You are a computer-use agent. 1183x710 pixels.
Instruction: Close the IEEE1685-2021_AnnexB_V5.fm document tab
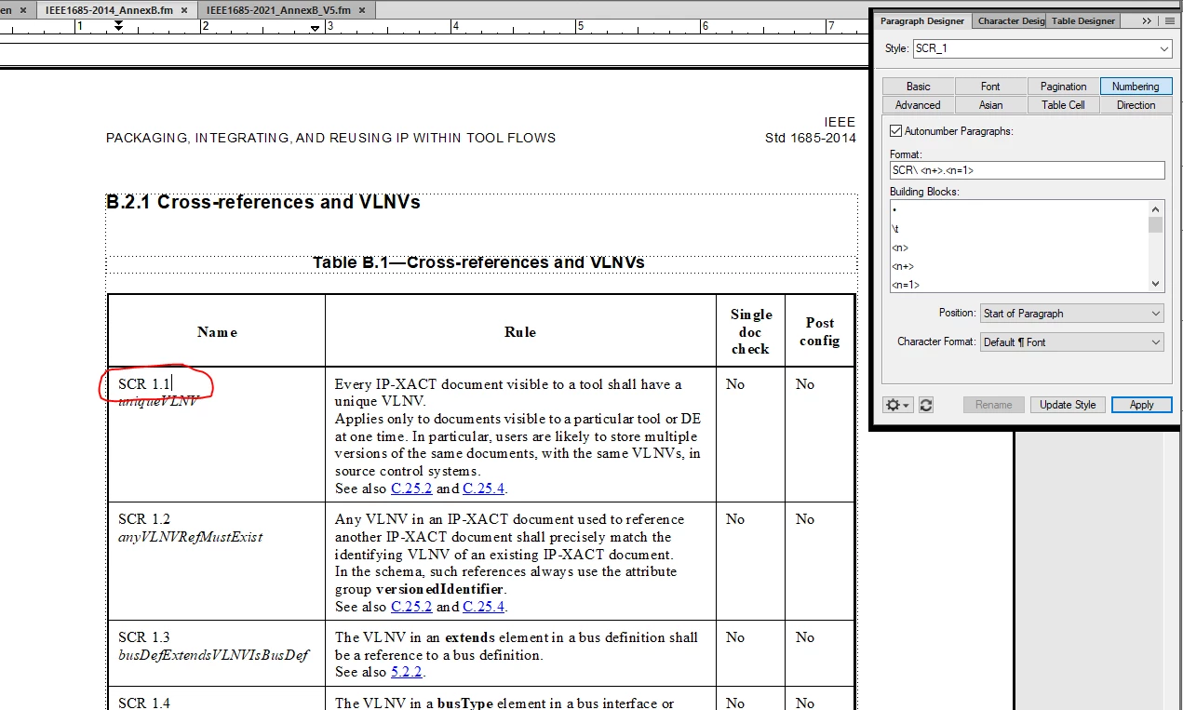coord(361,10)
